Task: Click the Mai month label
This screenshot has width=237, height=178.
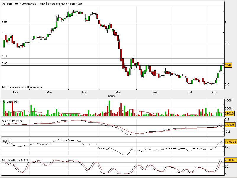Action: [118, 92]
